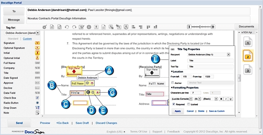This screenshot has height=135, width=263.
Task: Delete the Full Name tag with red X
Action: [x=92, y=83]
